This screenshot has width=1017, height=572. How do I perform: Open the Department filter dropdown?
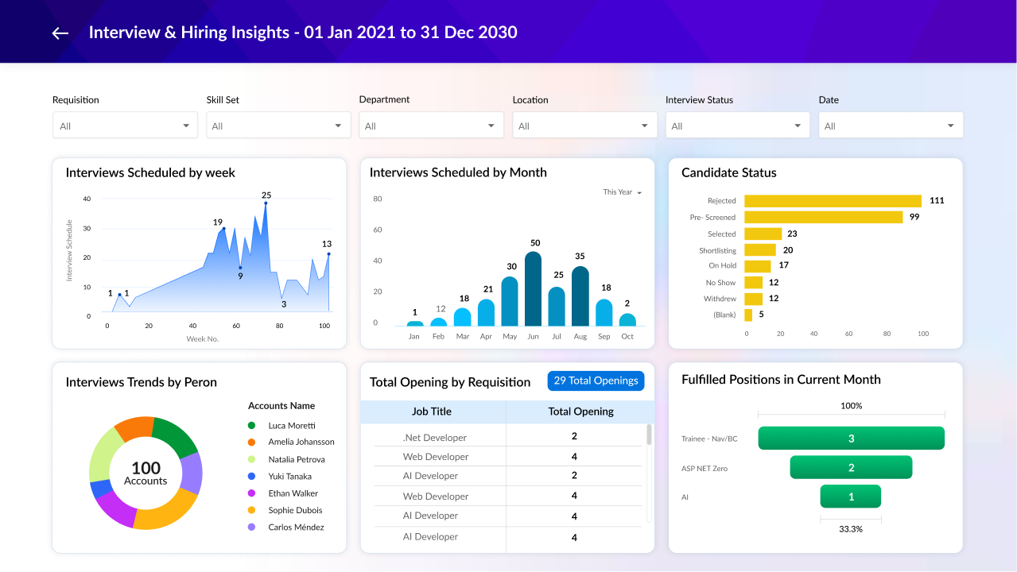point(431,126)
